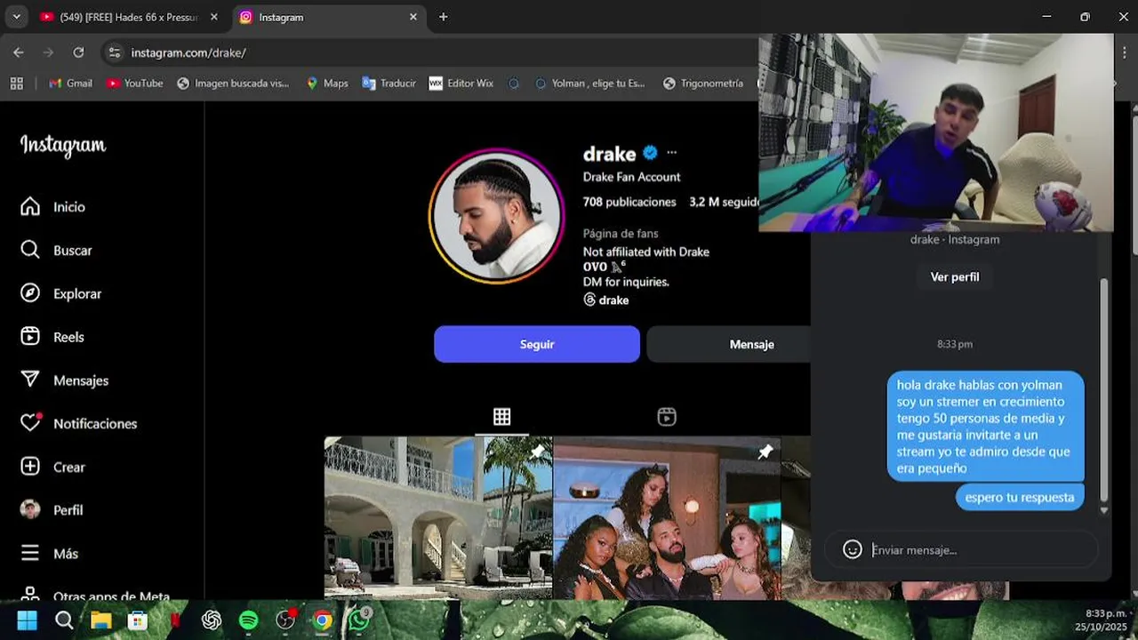
Task: Go back in browser history
Action: coord(19,52)
